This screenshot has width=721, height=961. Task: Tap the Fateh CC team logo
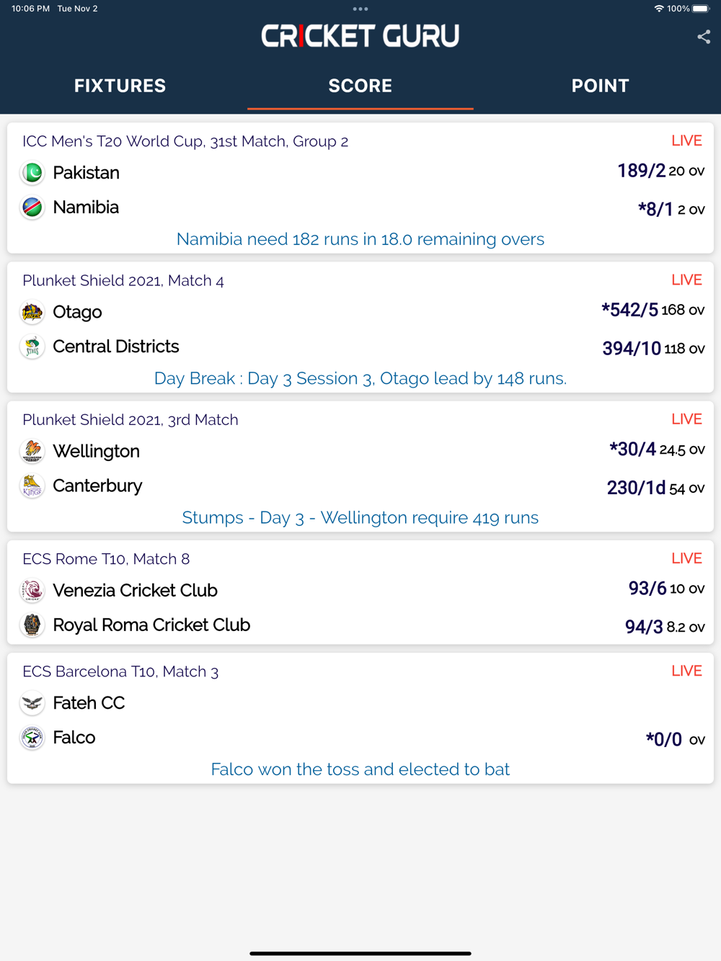coord(32,703)
